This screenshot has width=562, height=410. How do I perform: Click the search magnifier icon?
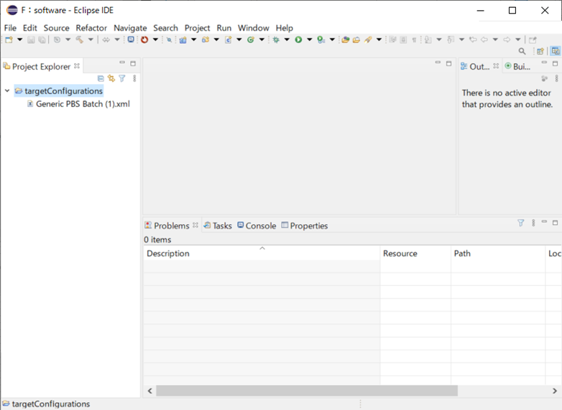(522, 52)
